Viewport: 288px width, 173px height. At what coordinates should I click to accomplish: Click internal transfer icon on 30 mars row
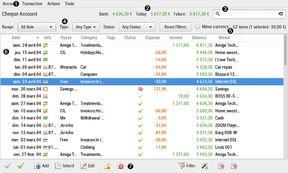(x=45, y=89)
